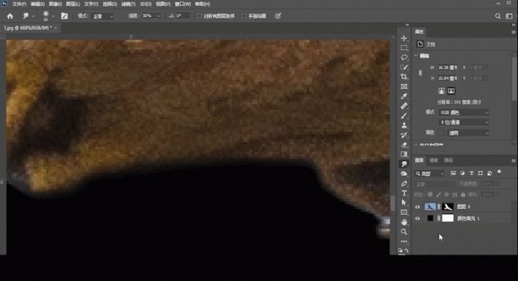Select the Eyedropper tool
This screenshot has width=518, height=281.
point(403,96)
